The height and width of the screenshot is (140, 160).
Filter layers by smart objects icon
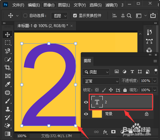[148, 72]
